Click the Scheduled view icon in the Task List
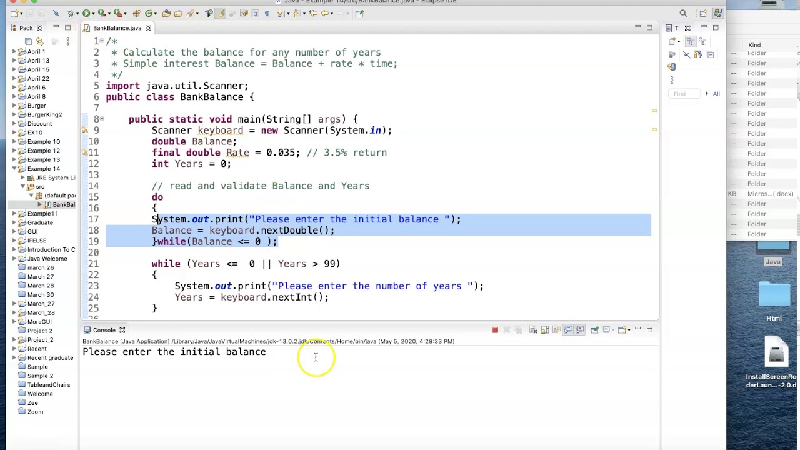800x450 pixels. (702, 41)
